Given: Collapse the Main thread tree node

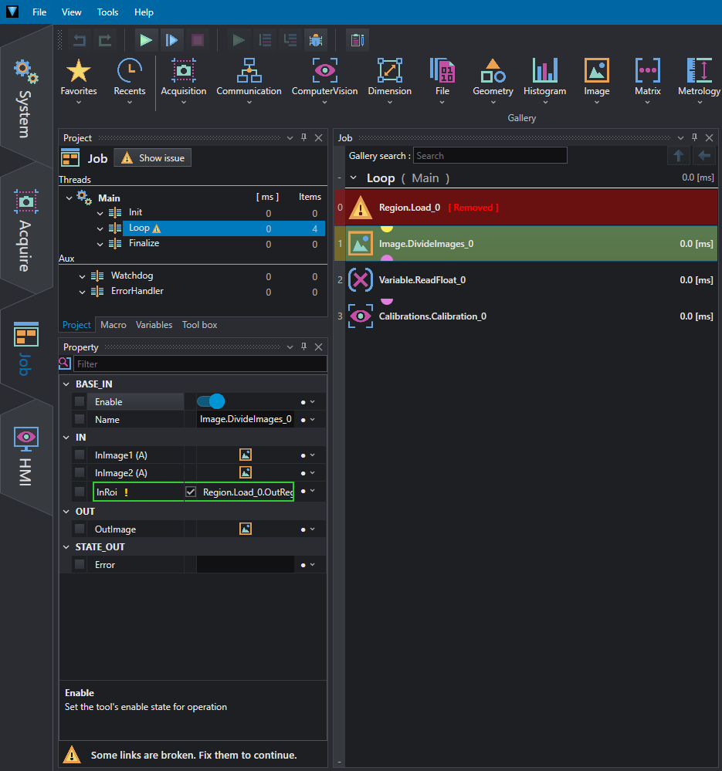Looking at the screenshot, I should 69,198.
